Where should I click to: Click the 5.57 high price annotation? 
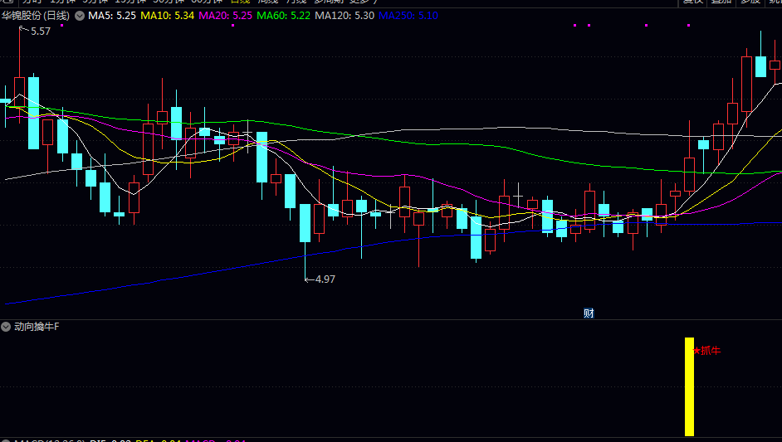pos(40,31)
